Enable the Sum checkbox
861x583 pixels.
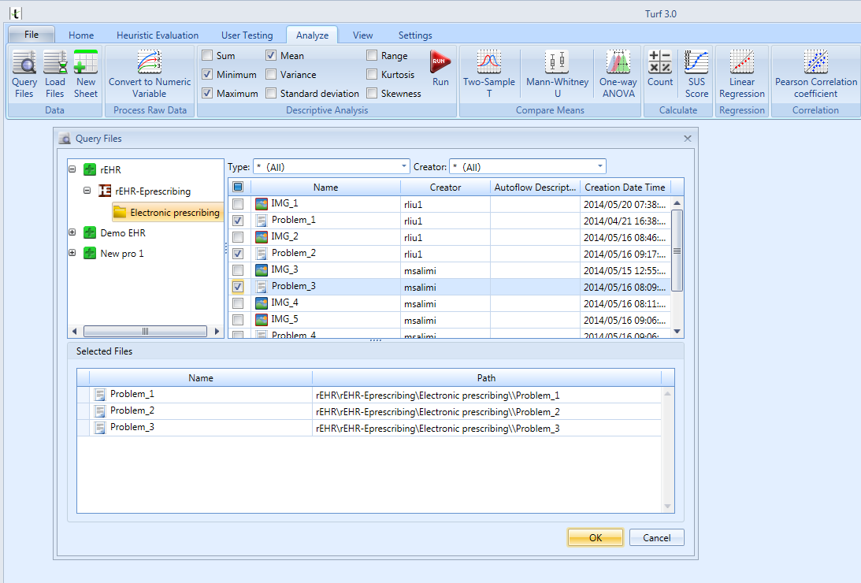click(207, 55)
